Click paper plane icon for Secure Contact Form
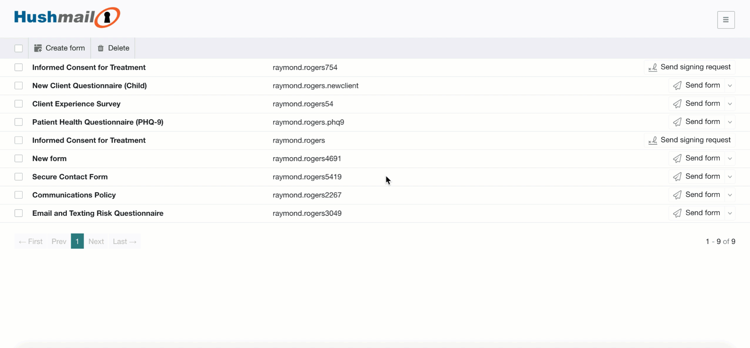 pos(677,177)
